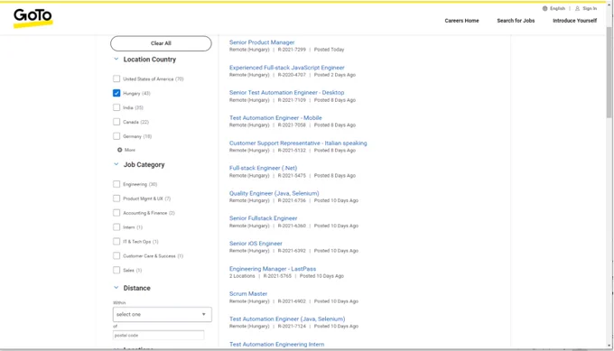Click the globe language icon
The height and width of the screenshot is (351, 614).
coord(544,8)
